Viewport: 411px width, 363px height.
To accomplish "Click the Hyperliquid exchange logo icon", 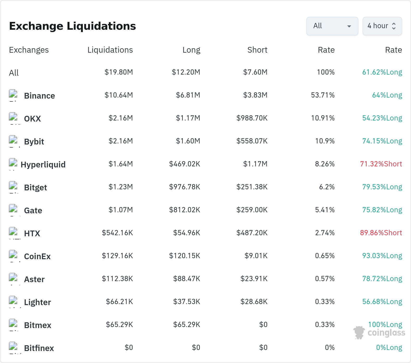I will coord(13,164).
